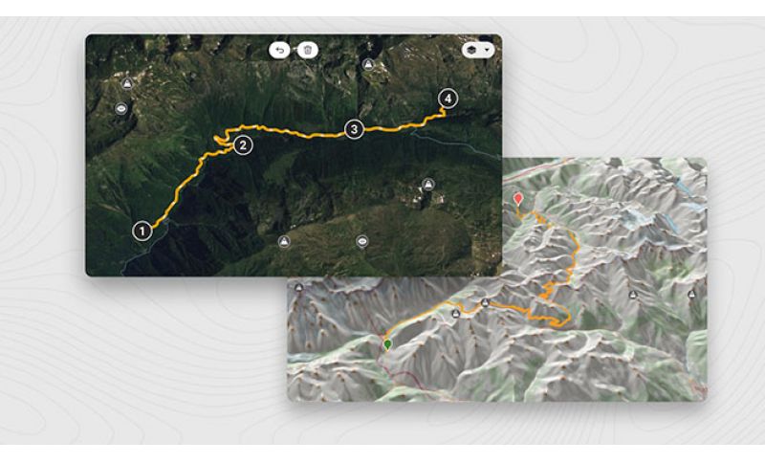Select waypoint marker 2

pyautogui.click(x=243, y=144)
